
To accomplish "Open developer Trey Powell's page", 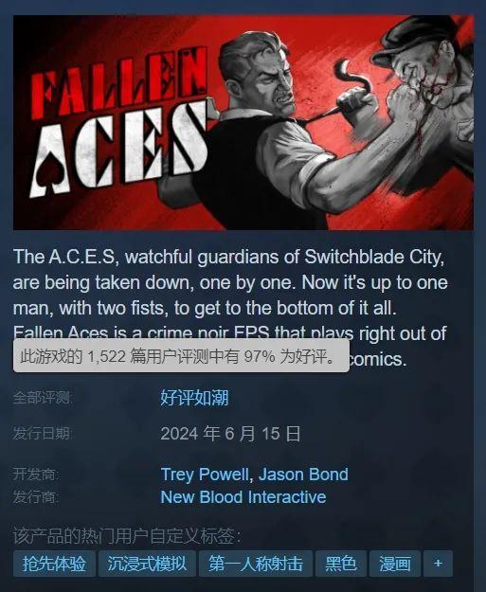I will (205, 475).
